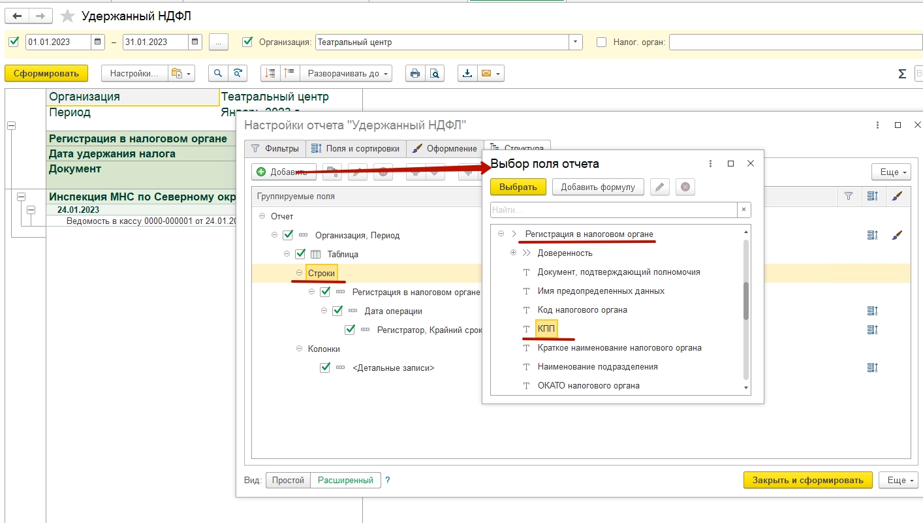923x523 pixels.
Task: Expand the Доверенность field node
Action: [x=513, y=253]
